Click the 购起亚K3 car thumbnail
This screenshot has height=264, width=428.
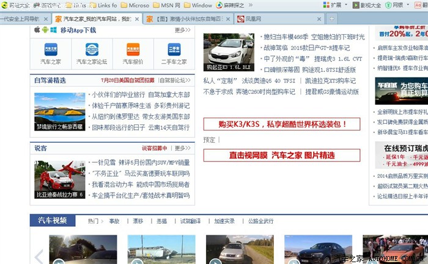click(x=229, y=53)
